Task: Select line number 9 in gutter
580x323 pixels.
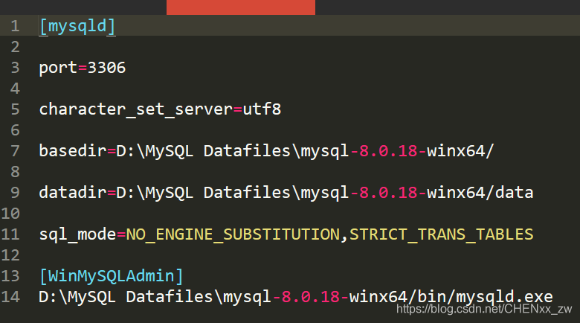Action: coord(15,193)
